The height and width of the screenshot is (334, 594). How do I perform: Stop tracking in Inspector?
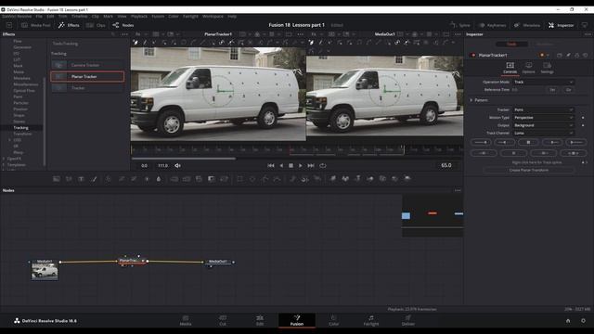[528, 142]
